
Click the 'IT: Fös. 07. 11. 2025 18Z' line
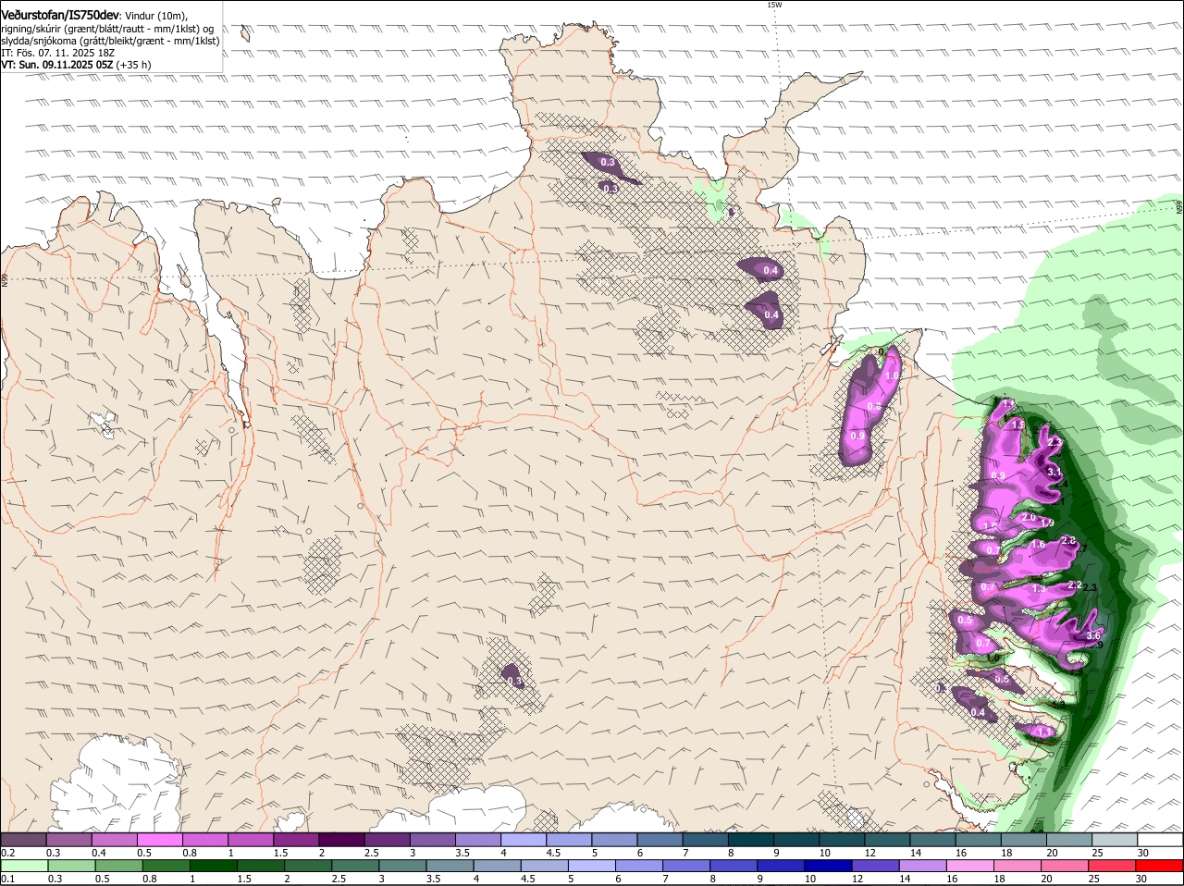pyautogui.click(x=58, y=53)
